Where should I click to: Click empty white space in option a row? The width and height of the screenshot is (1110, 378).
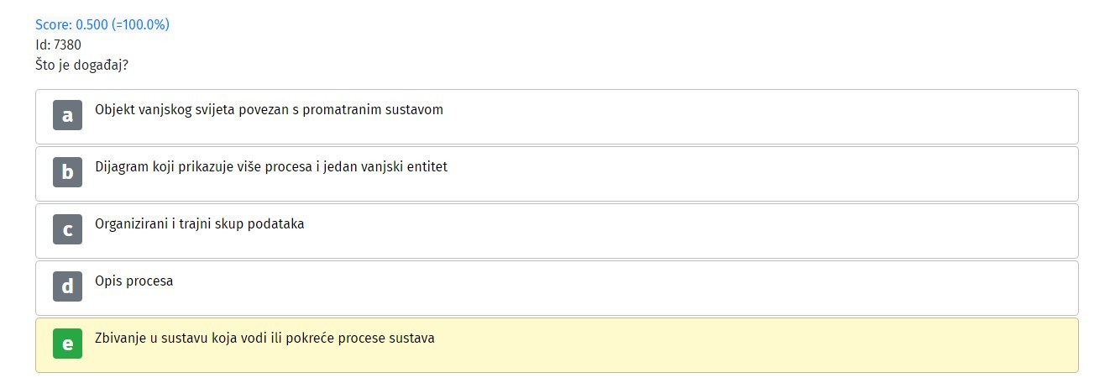pos(756,117)
